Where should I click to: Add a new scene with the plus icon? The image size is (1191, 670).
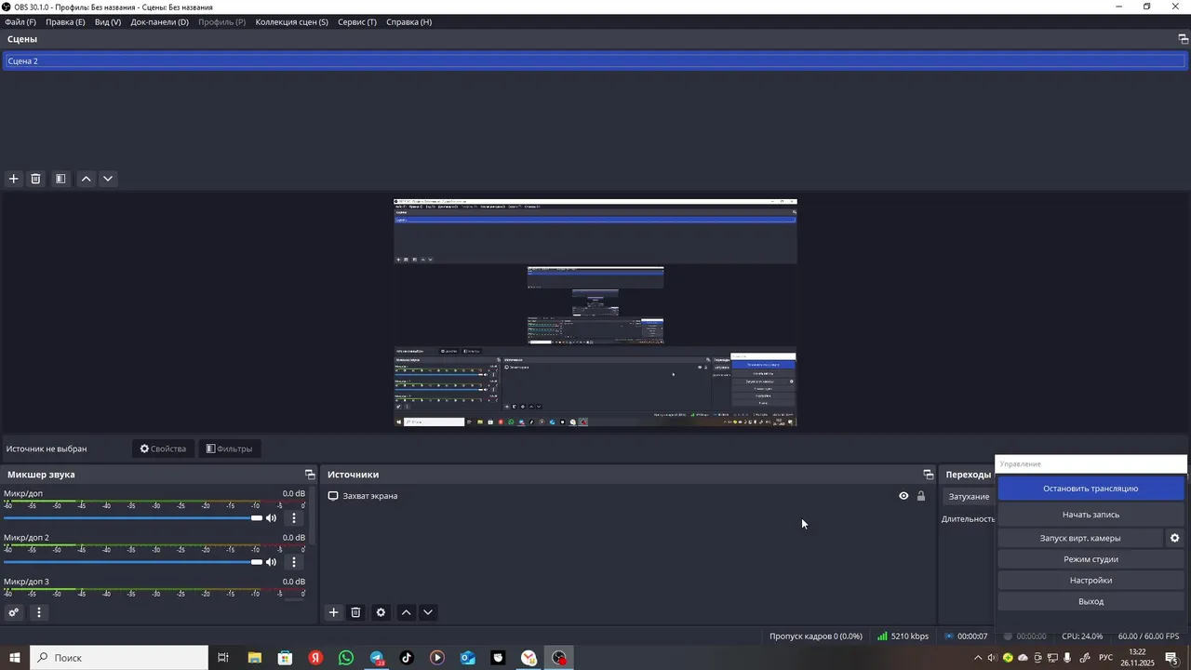(13, 179)
